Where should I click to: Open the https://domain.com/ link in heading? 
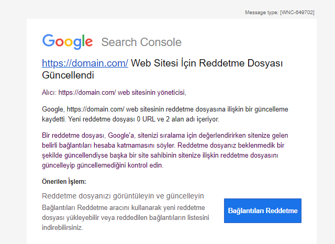[85, 63]
